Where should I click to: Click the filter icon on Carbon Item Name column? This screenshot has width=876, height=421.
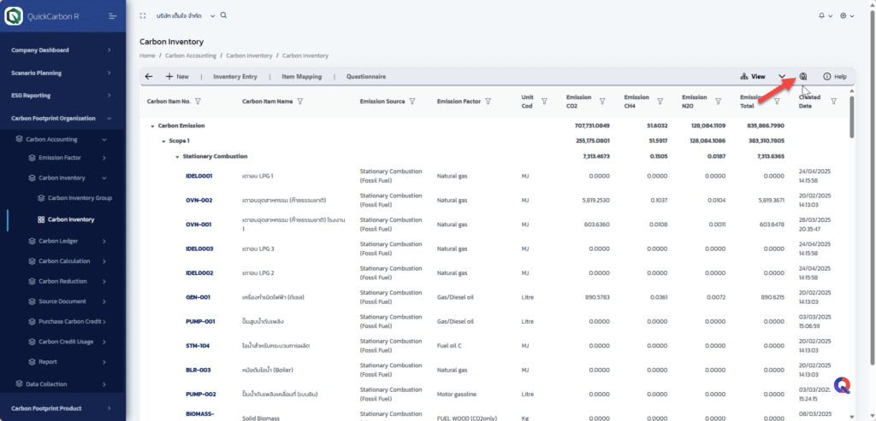(300, 102)
